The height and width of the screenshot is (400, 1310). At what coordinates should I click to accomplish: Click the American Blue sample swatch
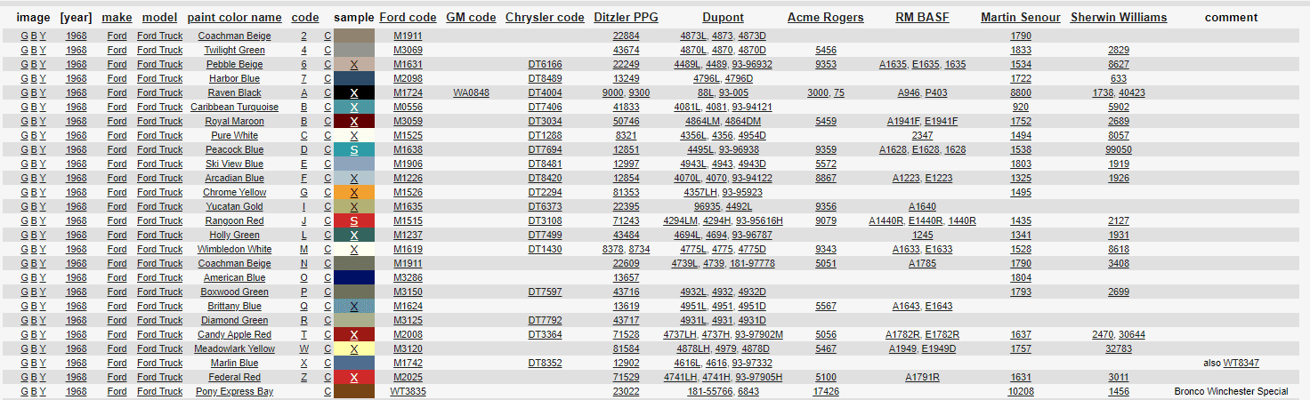tap(354, 278)
